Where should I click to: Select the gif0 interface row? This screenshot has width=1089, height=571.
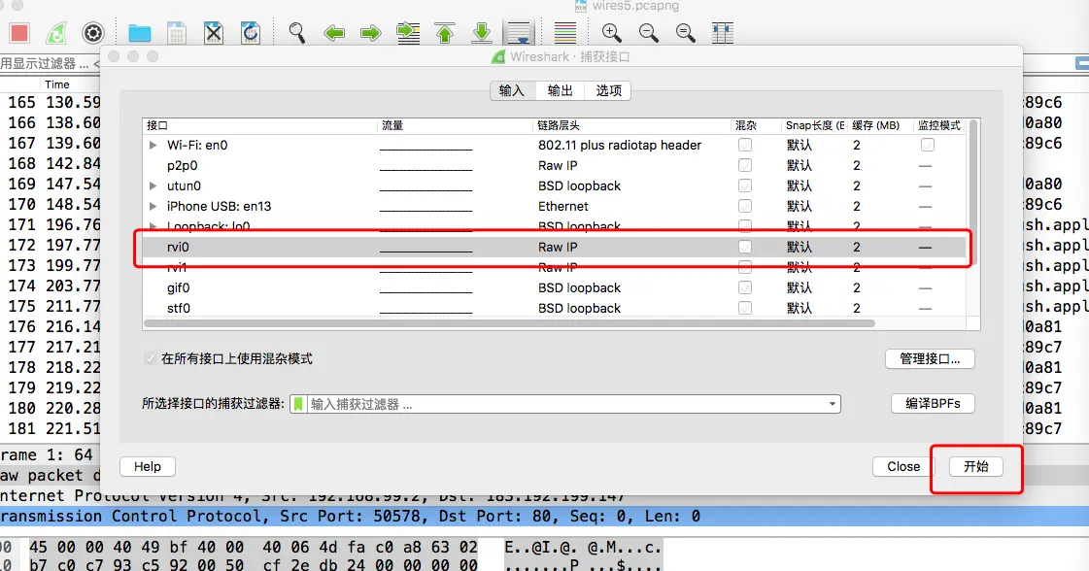tap(555, 287)
